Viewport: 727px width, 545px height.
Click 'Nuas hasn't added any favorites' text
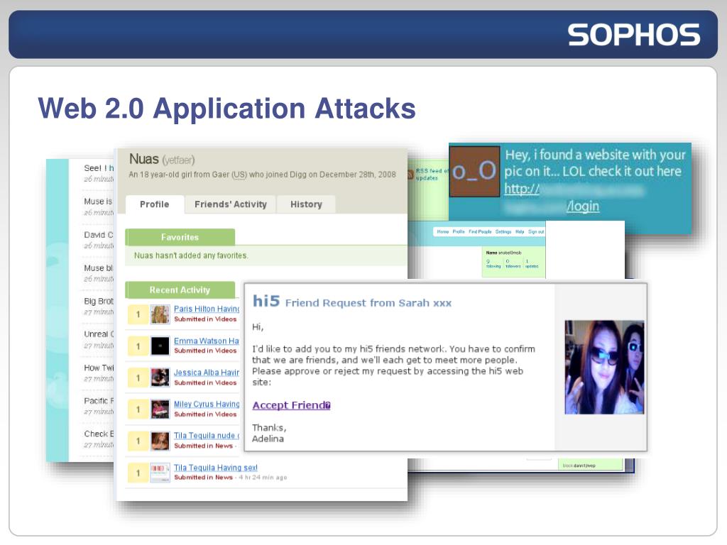pyautogui.click(x=191, y=255)
